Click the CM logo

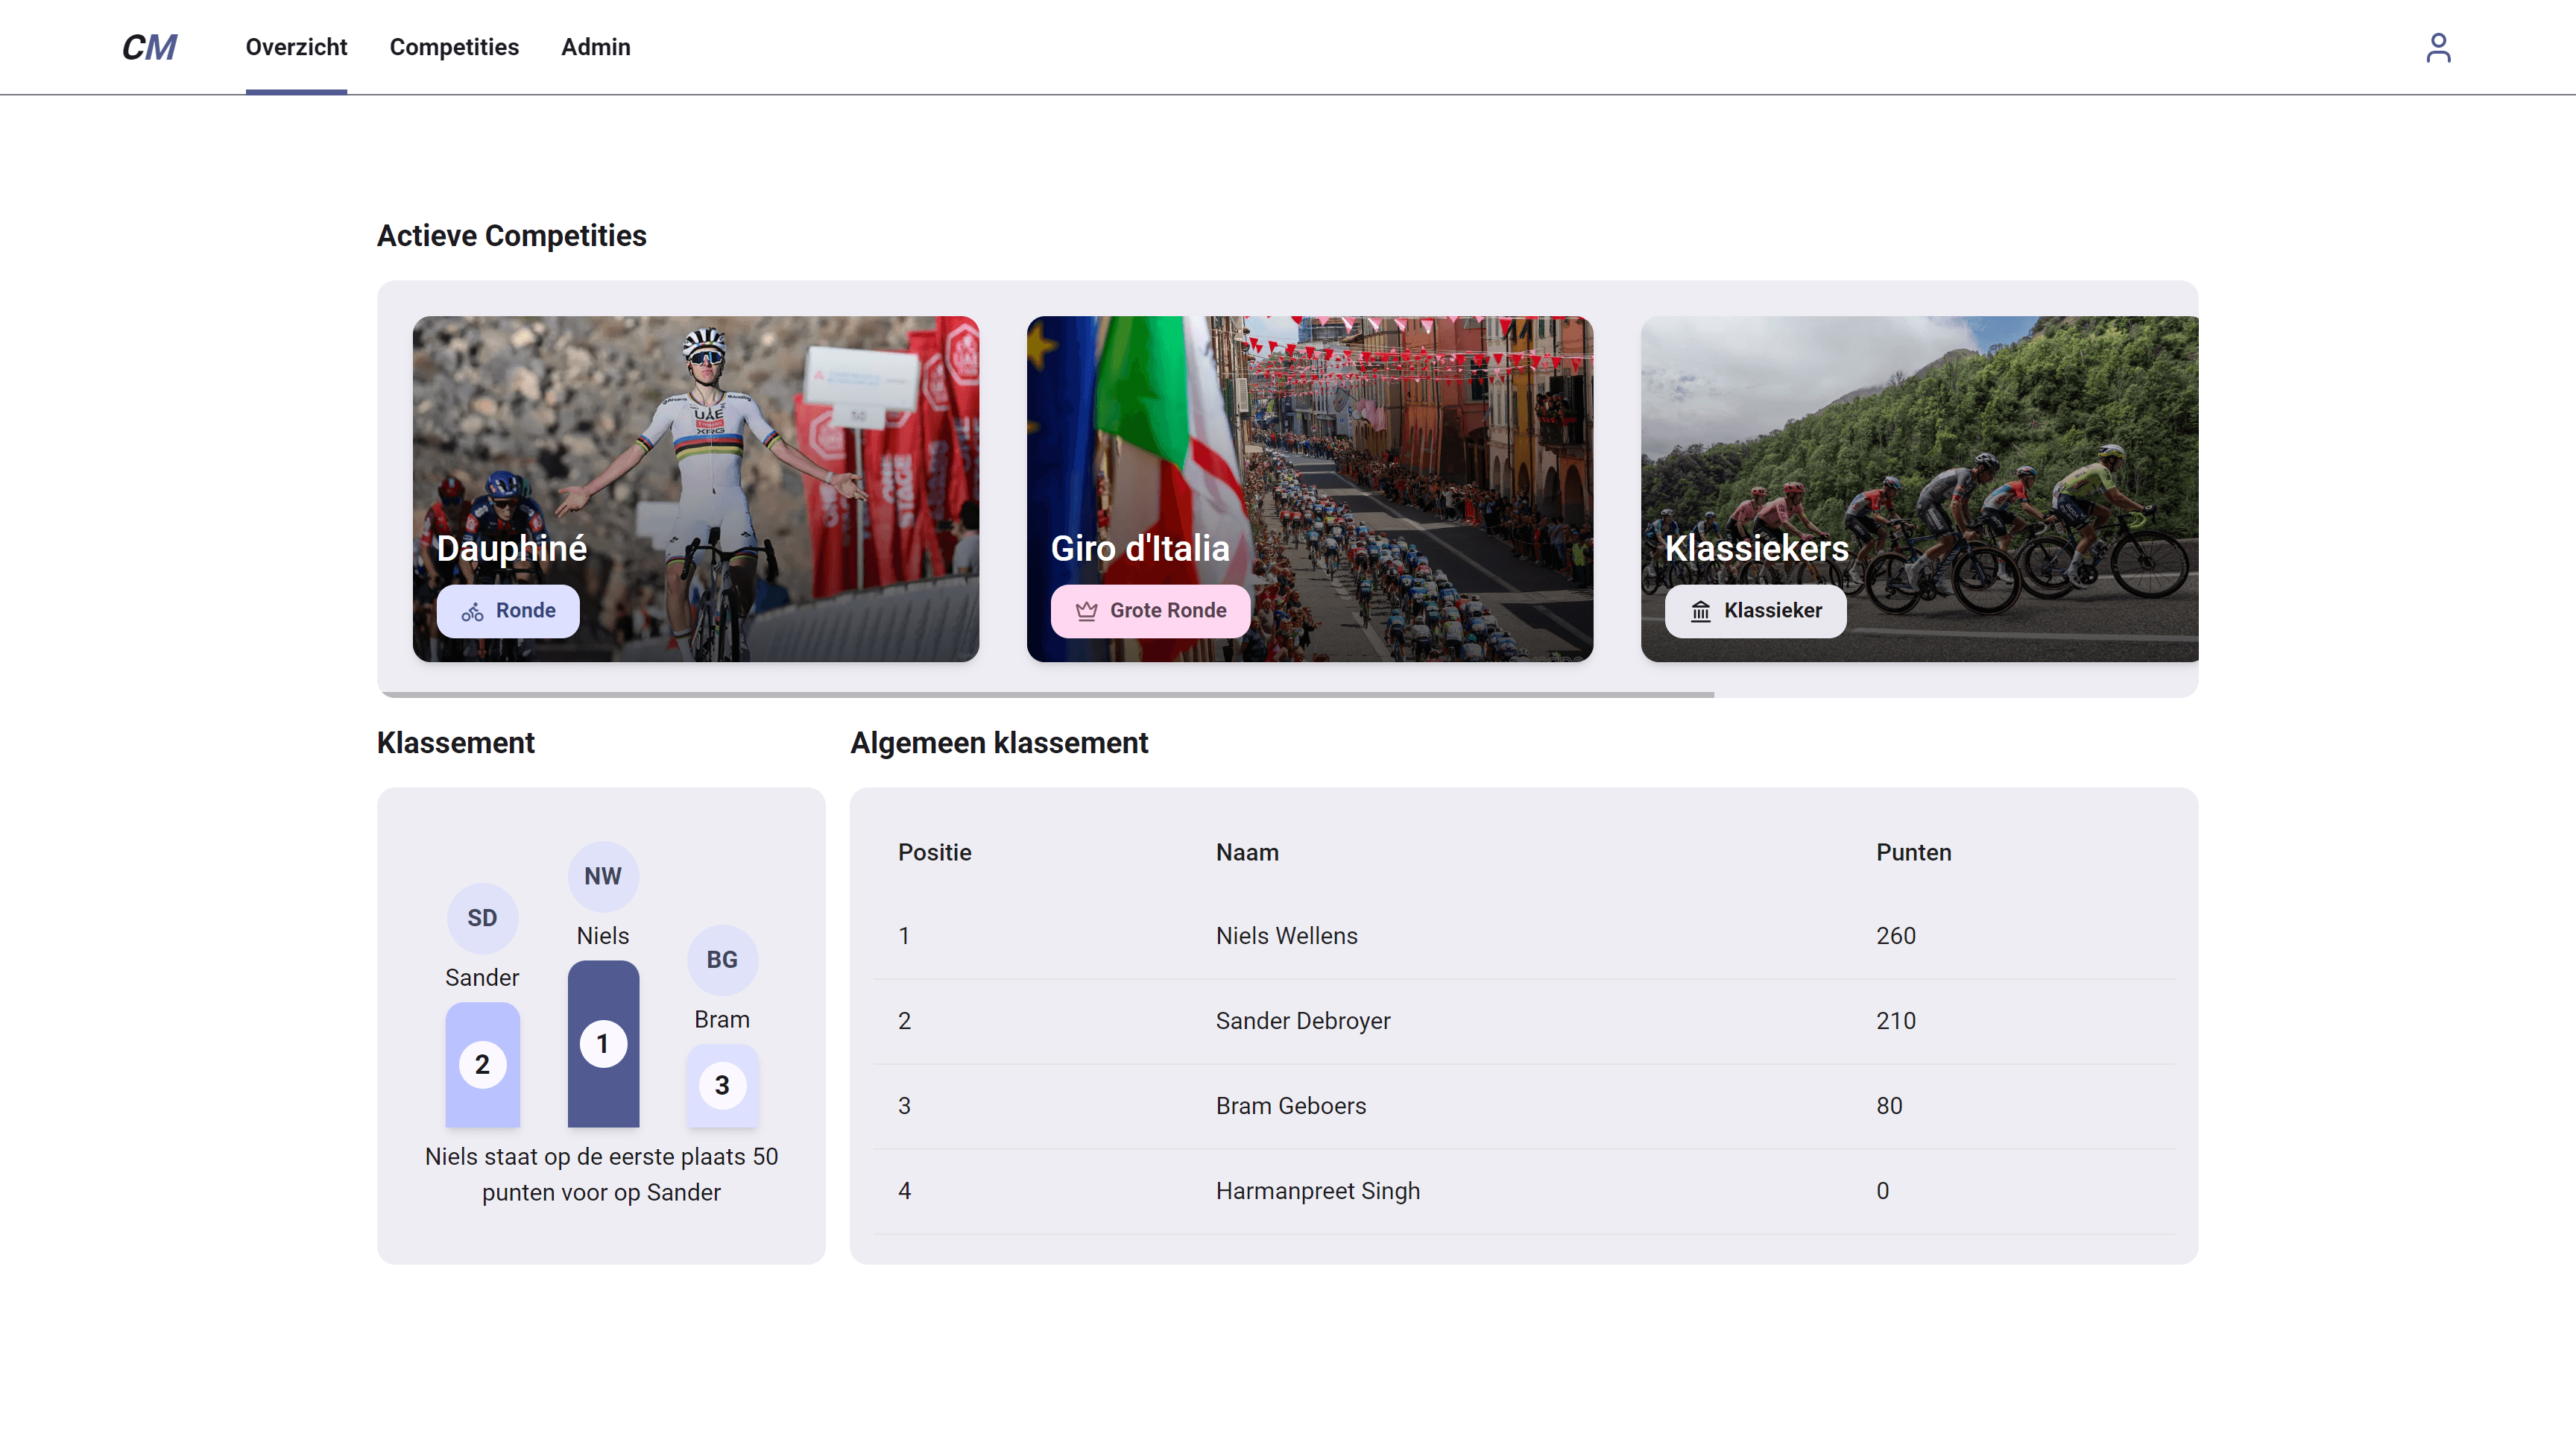click(149, 47)
